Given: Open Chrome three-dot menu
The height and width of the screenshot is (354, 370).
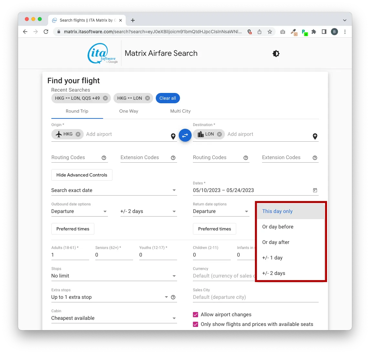Looking at the screenshot, I should [x=345, y=32].
